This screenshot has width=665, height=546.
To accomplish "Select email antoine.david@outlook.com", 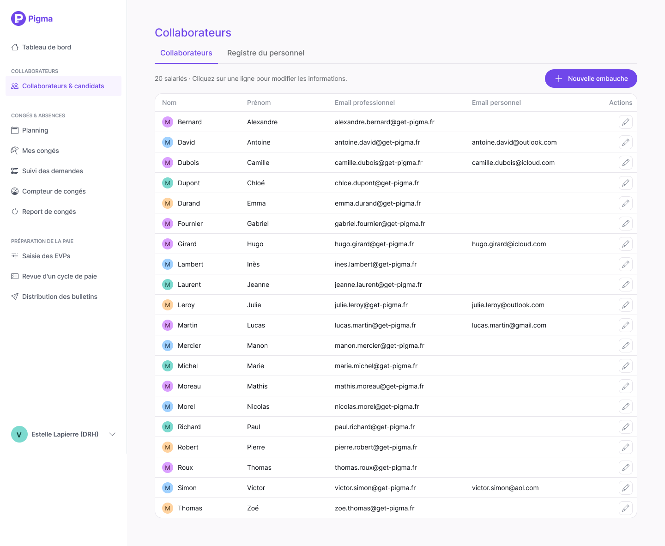I will 514,142.
